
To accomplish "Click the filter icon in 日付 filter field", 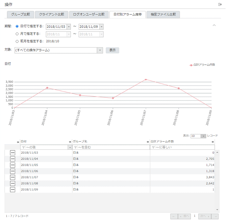I will point(23,147).
